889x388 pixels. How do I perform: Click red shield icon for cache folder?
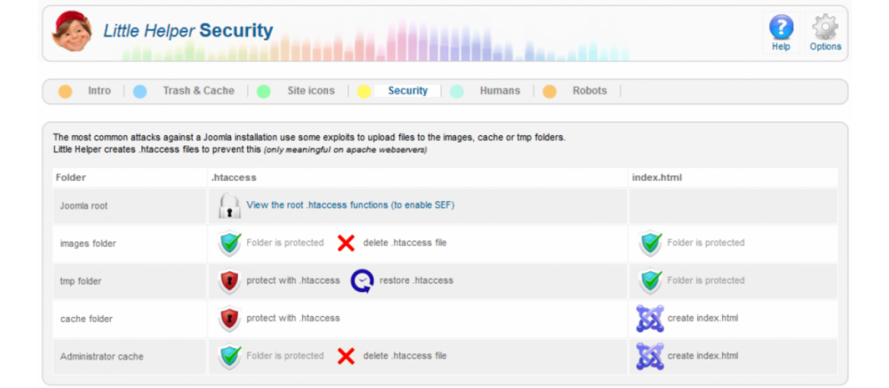tap(229, 319)
